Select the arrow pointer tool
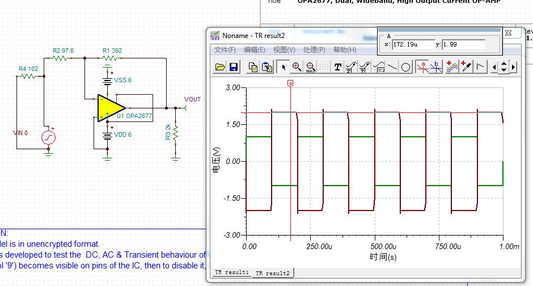Image resolution: width=533 pixels, height=286 pixels. tap(283, 67)
